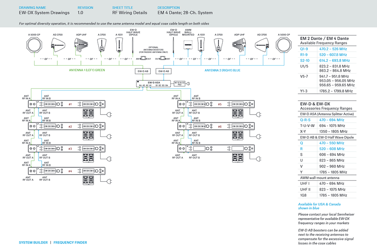377x251 pixels.
Task: Click the 'EM 2 Dante / EM 4 Dante' heading
Action: [324, 38]
